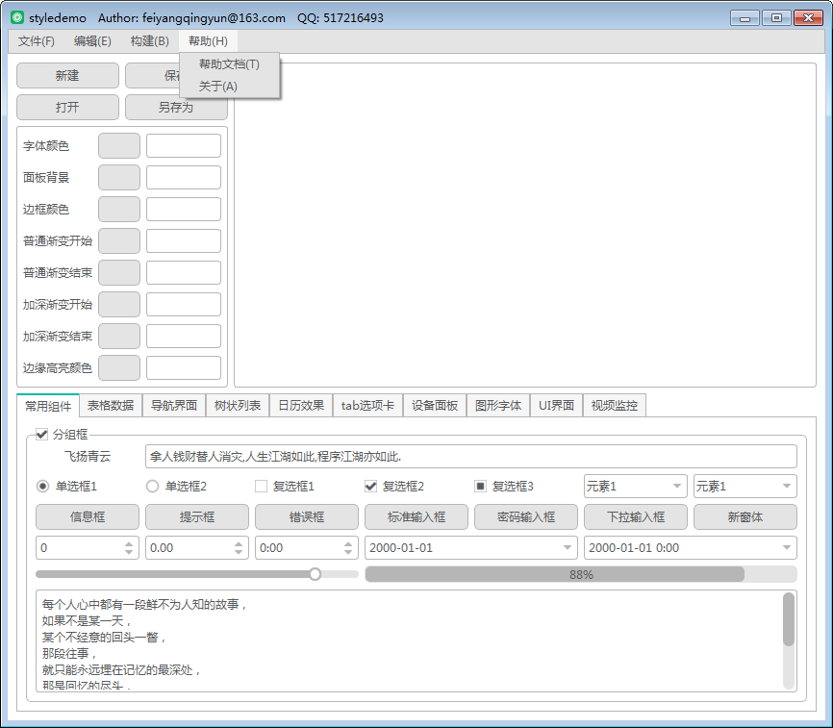833x728 pixels.
Task: Check the 复选框1 checkbox
Action: click(x=262, y=487)
